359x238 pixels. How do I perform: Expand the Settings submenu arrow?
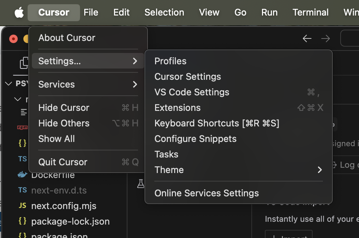pos(135,61)
